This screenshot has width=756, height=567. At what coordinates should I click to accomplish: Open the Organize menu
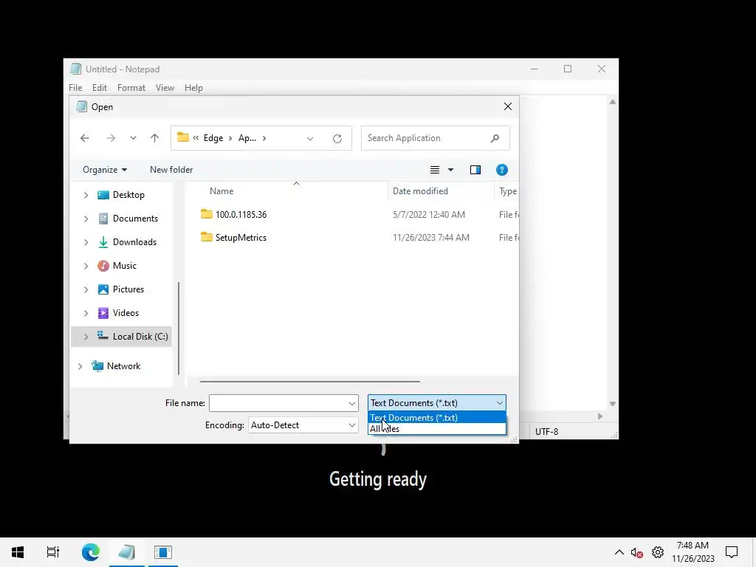(105, 170)
